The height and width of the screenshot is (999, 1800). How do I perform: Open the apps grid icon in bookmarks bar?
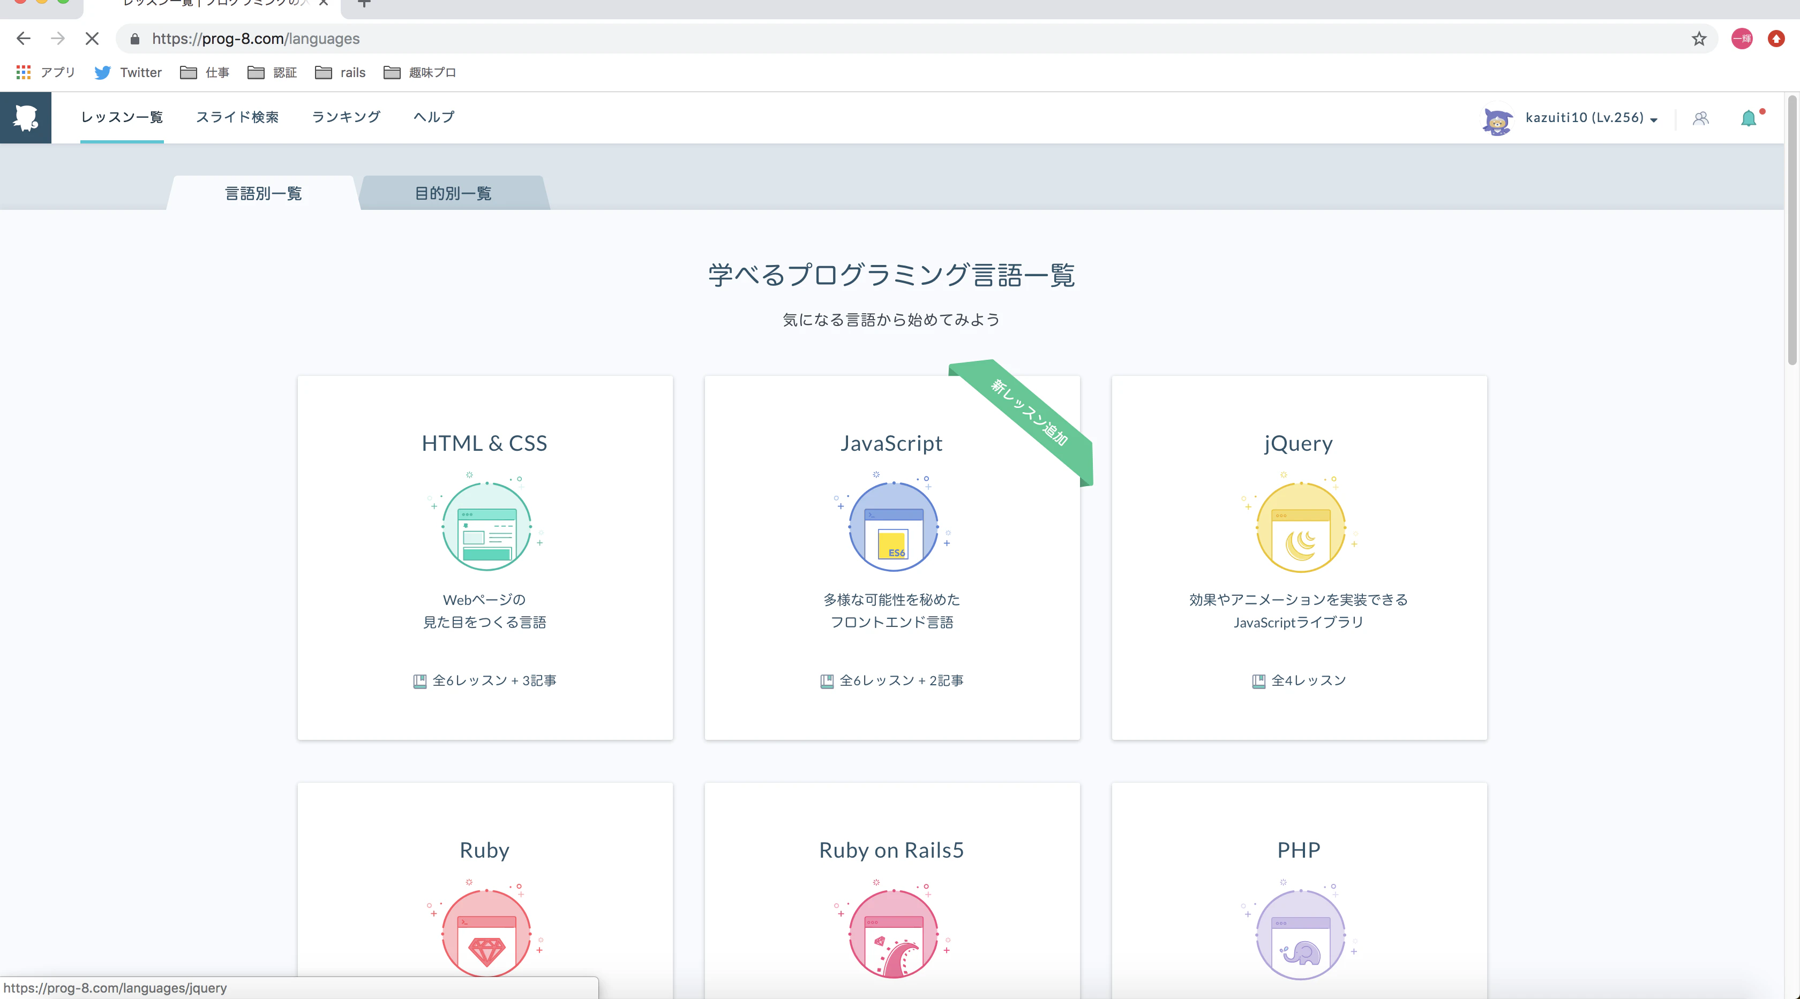[x=23, y=72]
